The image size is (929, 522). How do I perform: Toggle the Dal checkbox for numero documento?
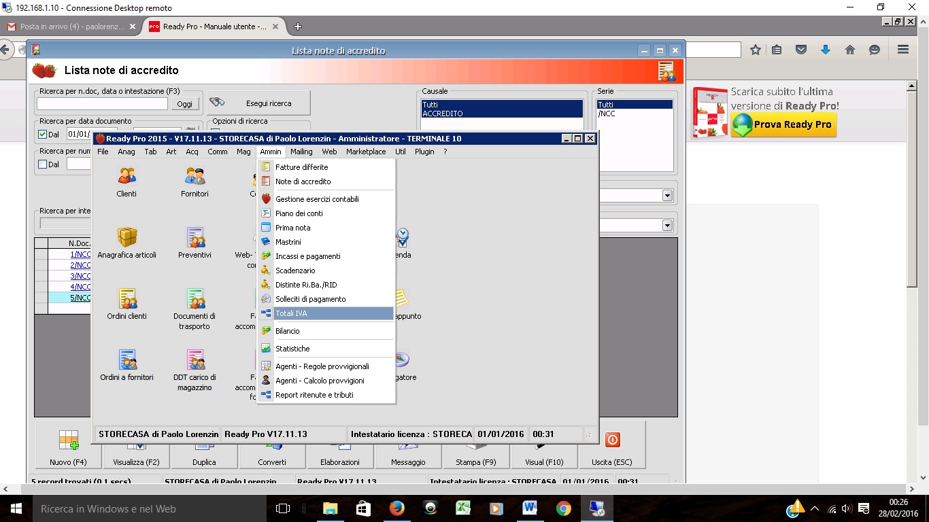point(42,164)
